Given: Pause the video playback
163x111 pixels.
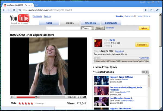Looking at the screenshot, I should click(x=12, y=97).
